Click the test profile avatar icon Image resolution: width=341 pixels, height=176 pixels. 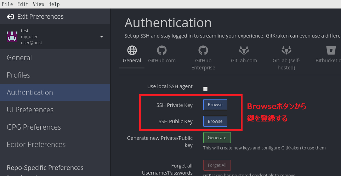[x=12, y=36]
